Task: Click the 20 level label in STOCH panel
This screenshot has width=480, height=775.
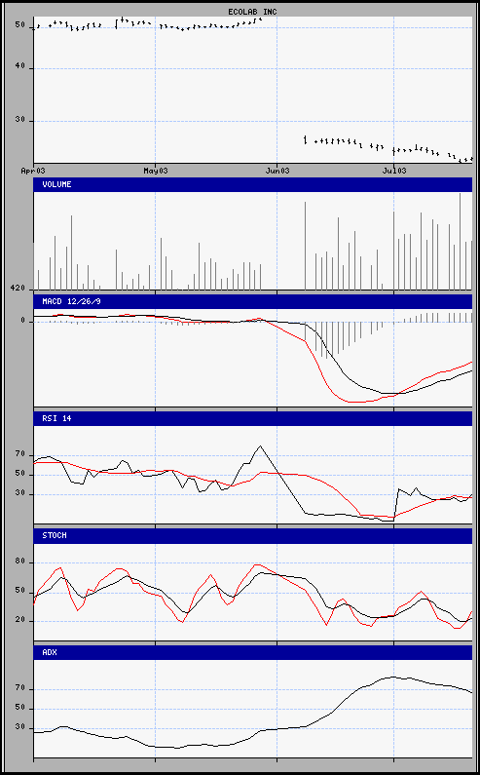Action: [x=20, y=621]
